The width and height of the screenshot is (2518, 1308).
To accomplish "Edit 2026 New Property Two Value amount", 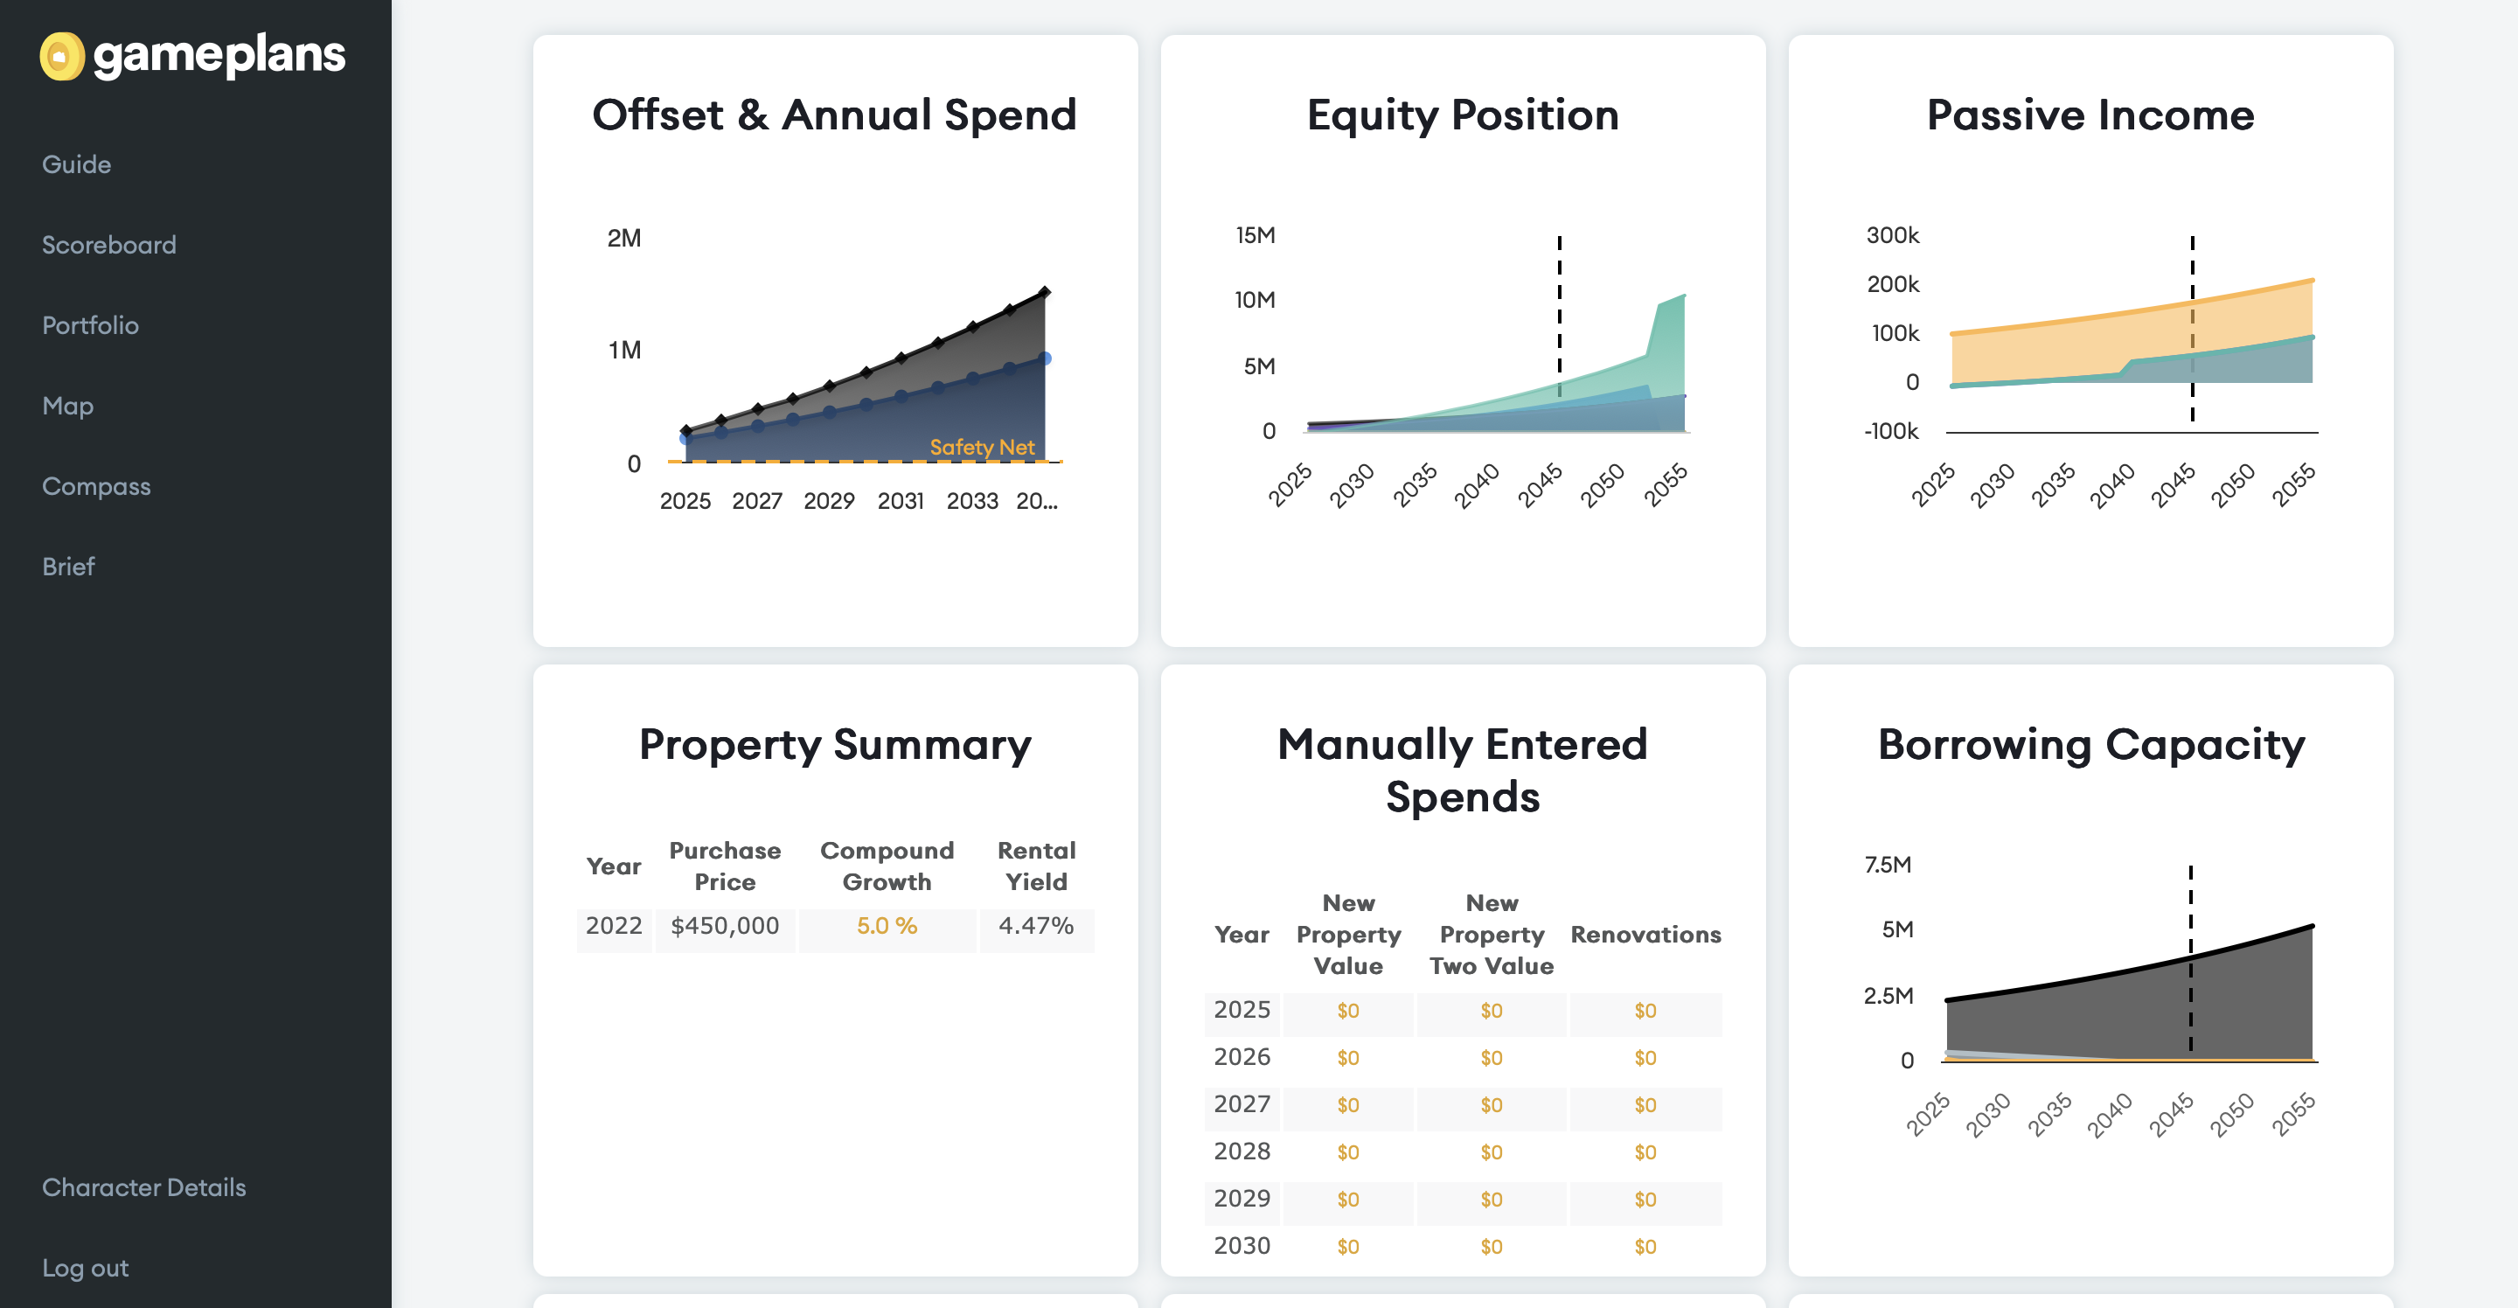I will click(x=1491, y=1058).
